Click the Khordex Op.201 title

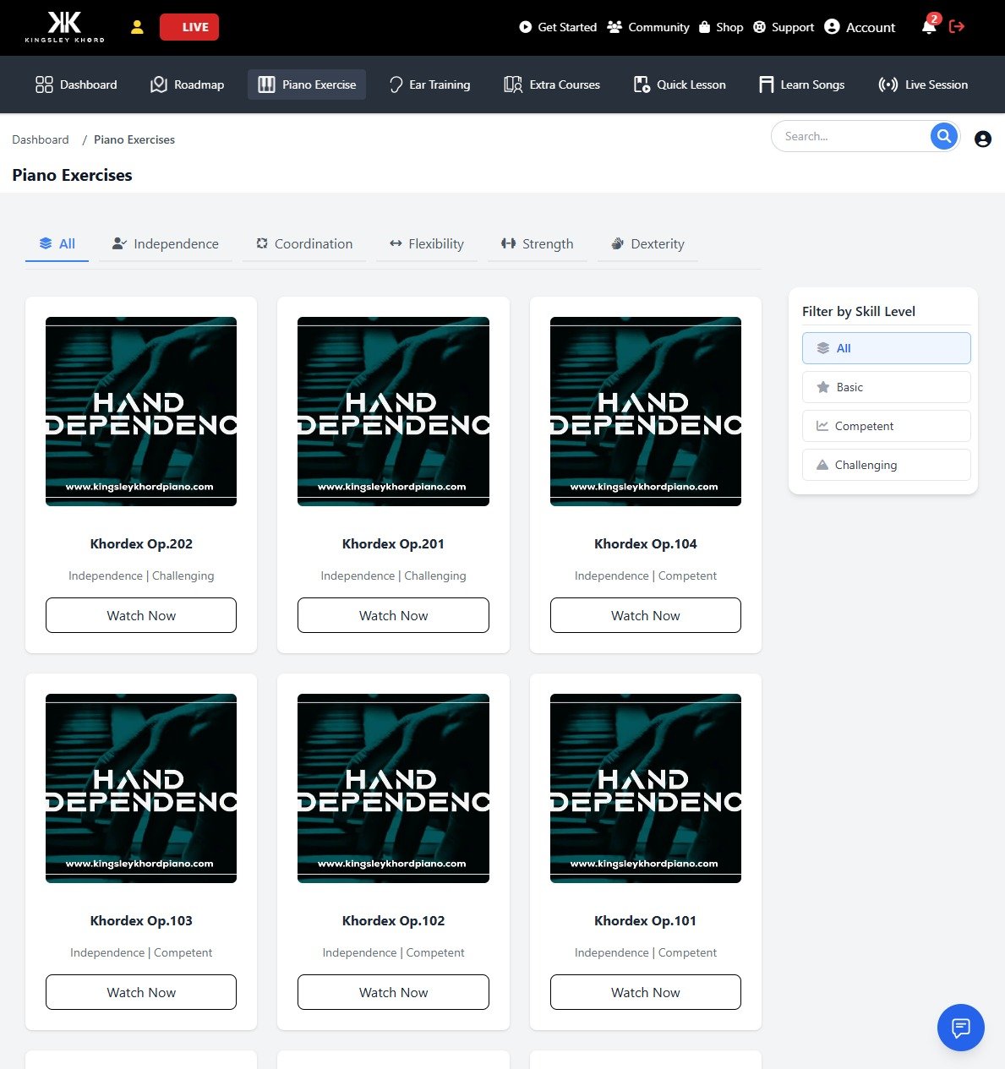click(x=393, y=543)
